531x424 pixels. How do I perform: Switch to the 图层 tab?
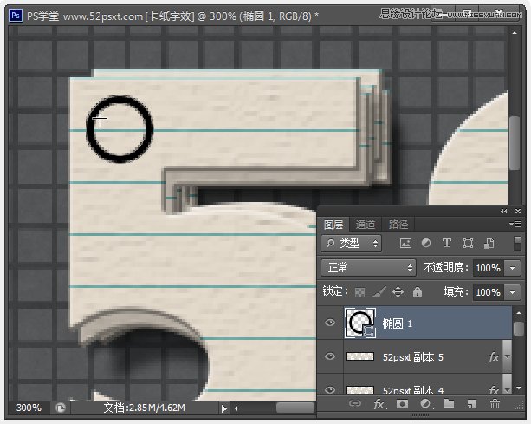point(333,225)
